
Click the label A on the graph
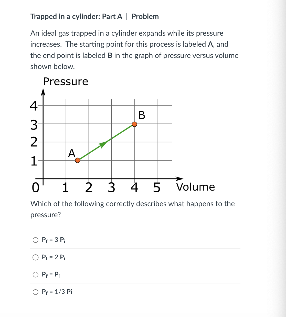[x=72, y=153]
